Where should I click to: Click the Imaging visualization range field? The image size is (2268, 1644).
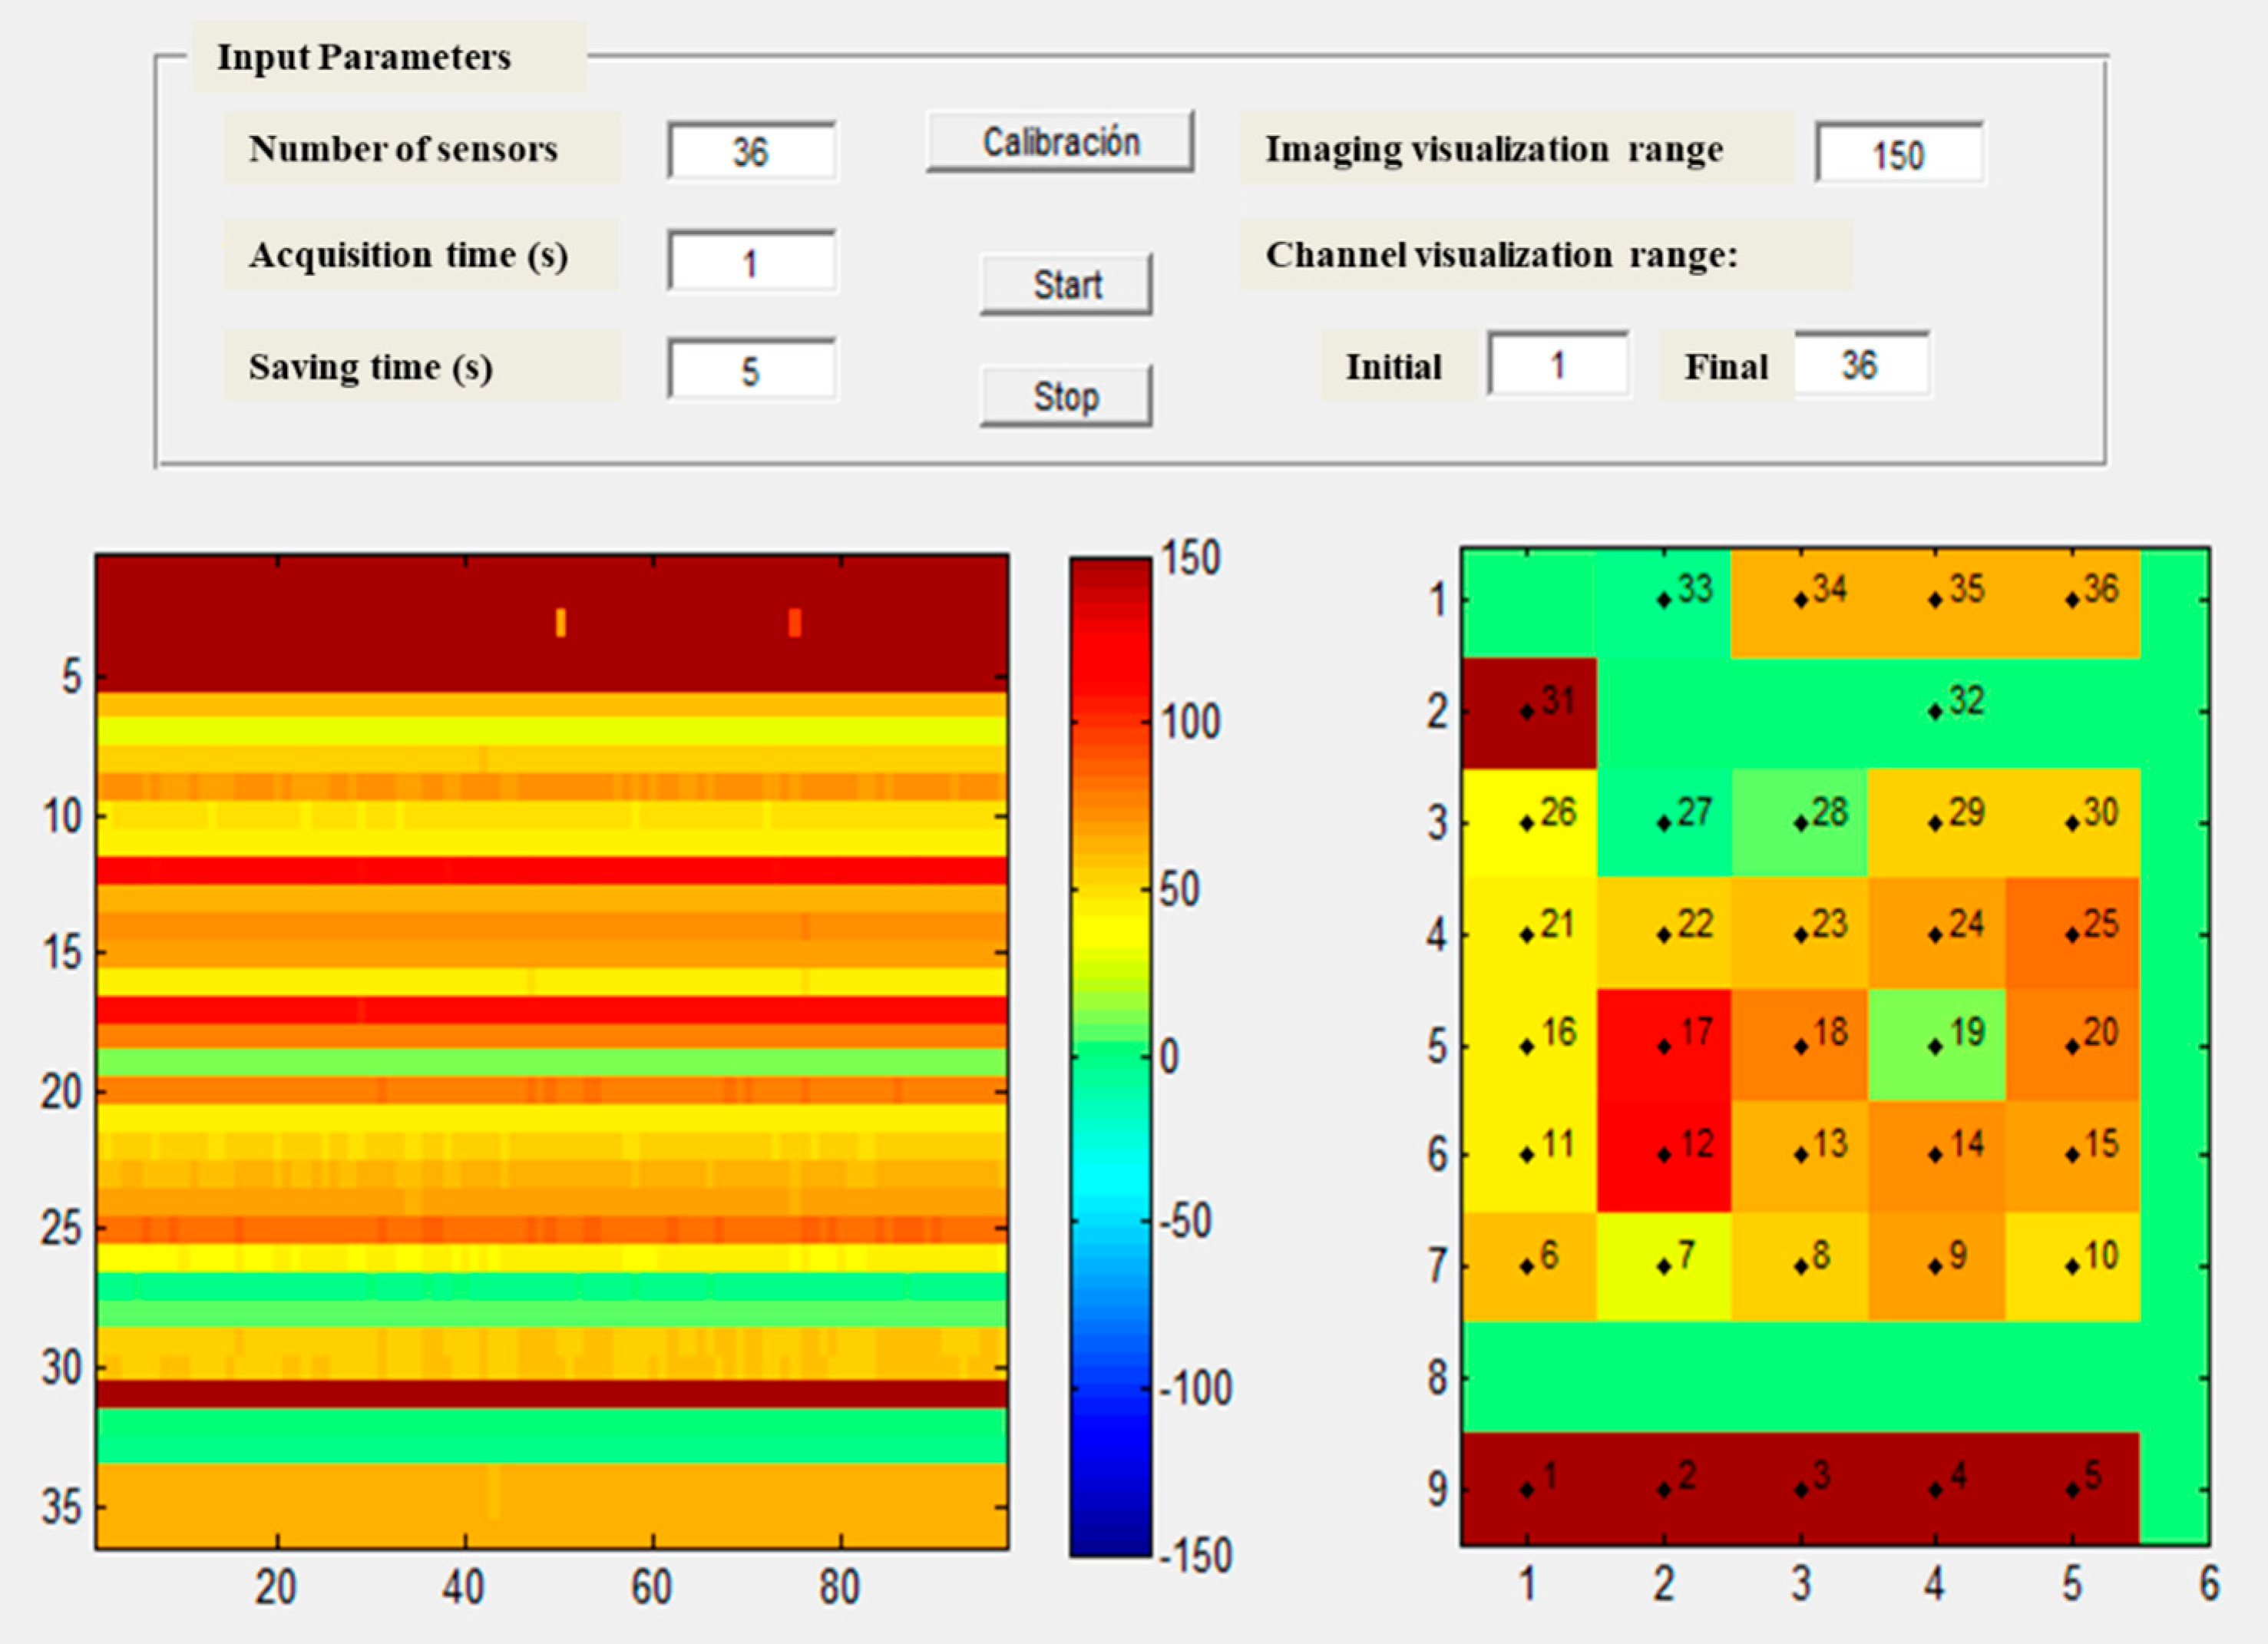pos(1899,154)
